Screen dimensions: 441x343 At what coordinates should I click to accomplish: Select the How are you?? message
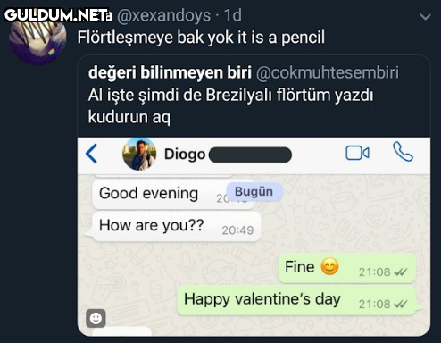tap(177, 226)
